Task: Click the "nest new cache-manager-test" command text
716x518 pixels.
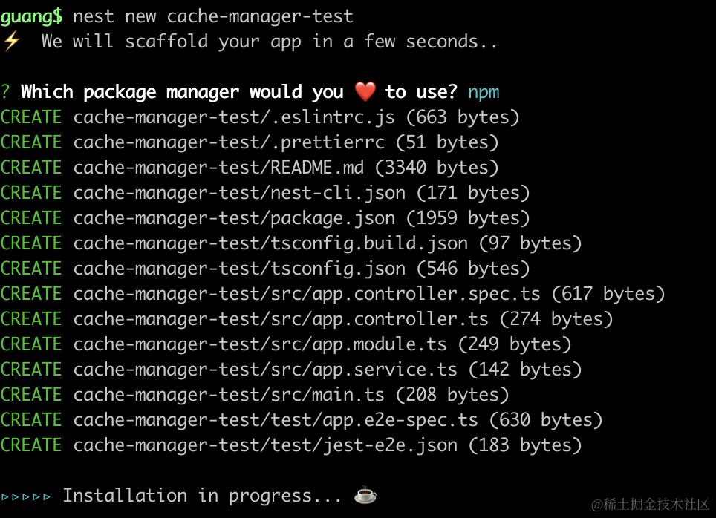Action: 213,16
